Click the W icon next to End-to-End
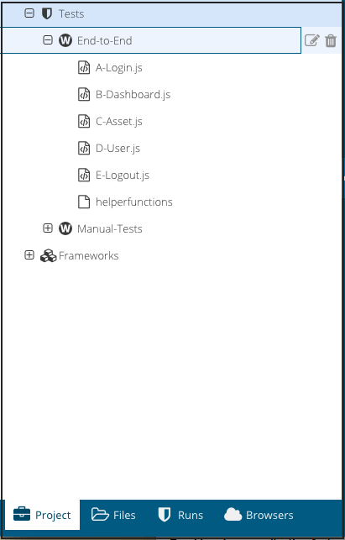 [65, 40]
